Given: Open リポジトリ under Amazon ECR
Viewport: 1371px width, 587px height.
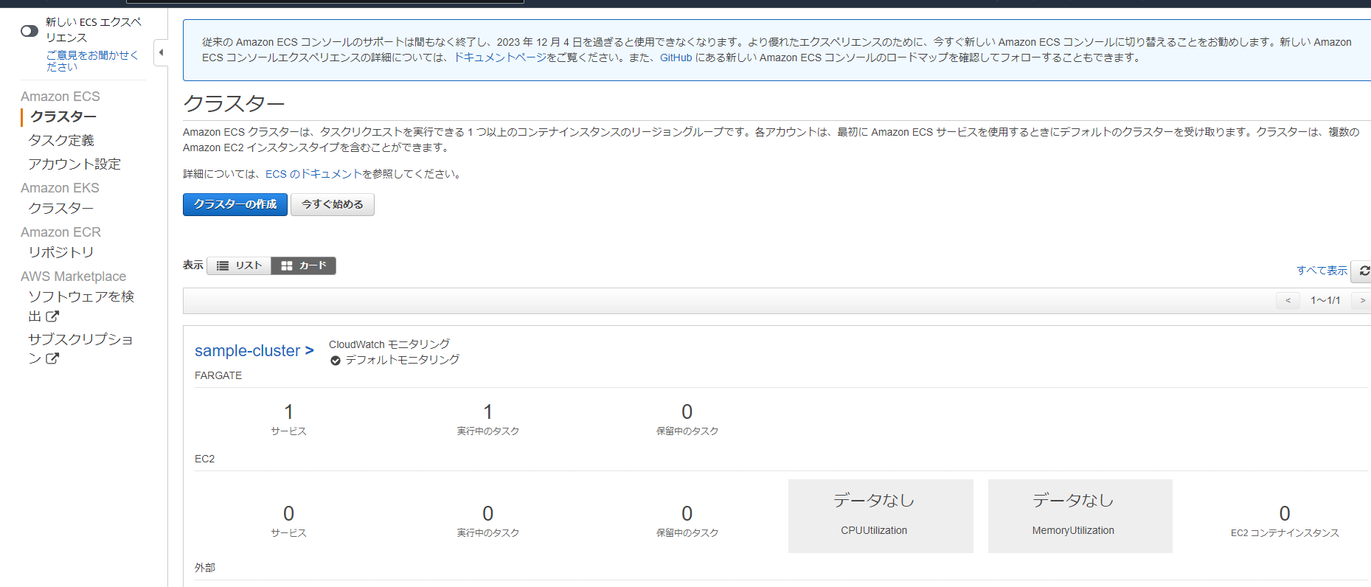Looking at the screenshot, I should point(61,252).
